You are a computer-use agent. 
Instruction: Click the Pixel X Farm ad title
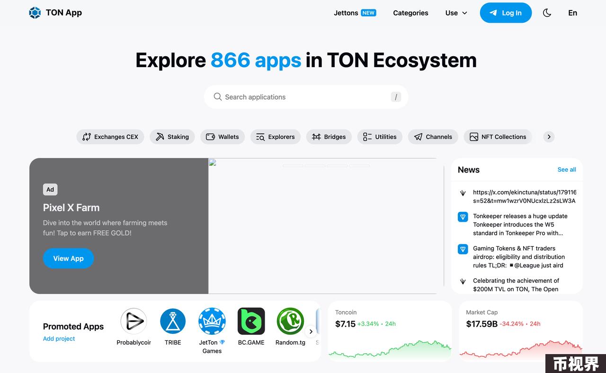(71, 208)
